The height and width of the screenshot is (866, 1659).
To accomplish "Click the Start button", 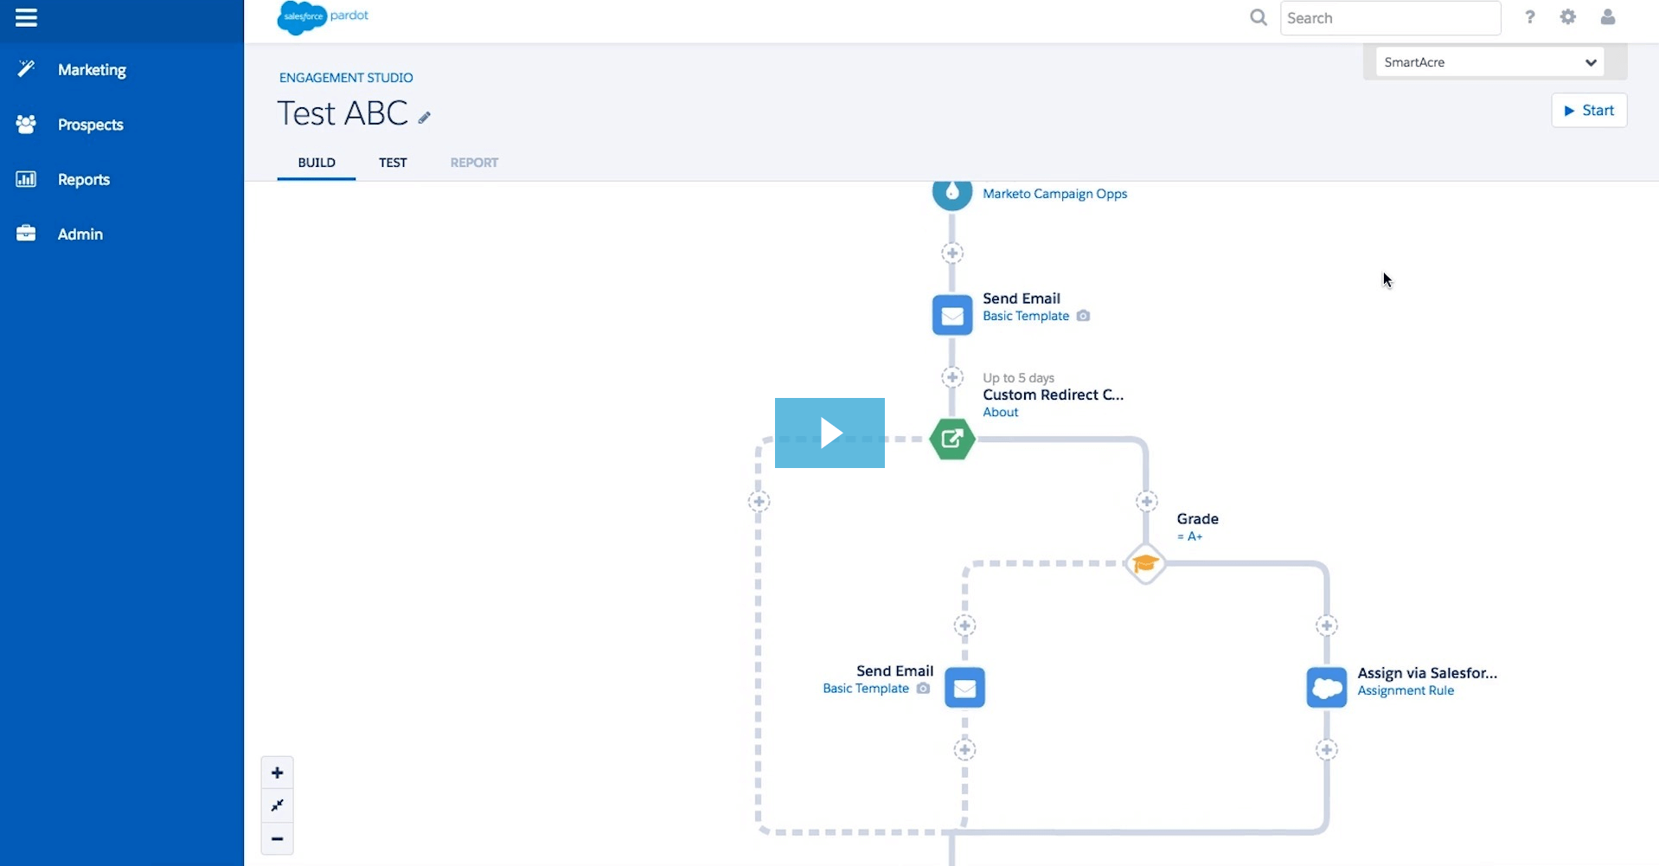I will [1589, 111].
